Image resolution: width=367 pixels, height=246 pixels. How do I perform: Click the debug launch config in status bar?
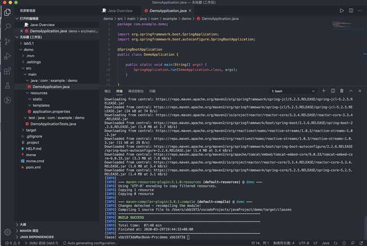[42, 243]
